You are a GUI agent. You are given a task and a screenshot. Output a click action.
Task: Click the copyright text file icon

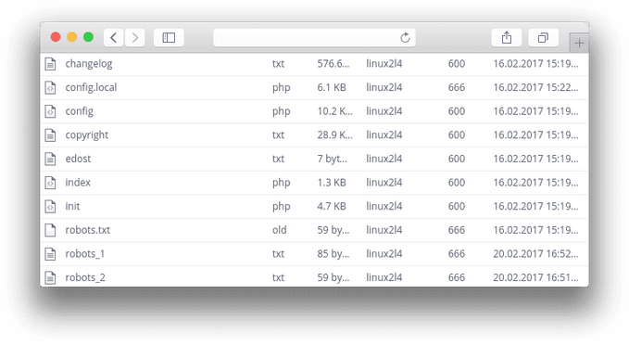tap(50, 135)
